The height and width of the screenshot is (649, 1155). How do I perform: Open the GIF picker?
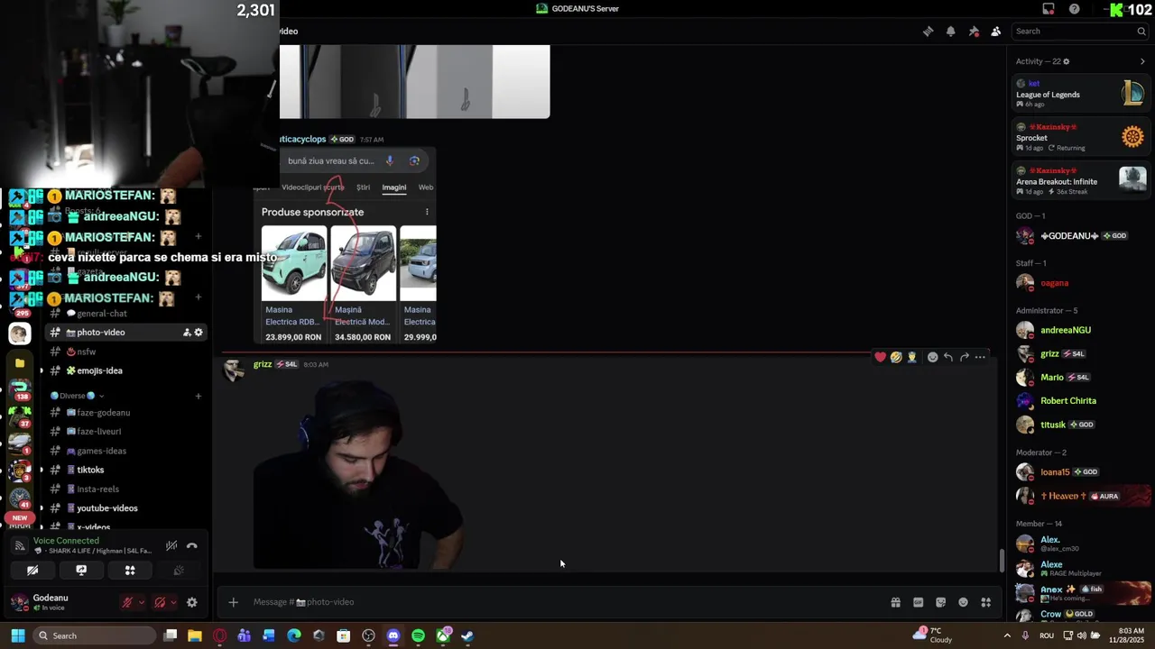(x=919, y=602)
